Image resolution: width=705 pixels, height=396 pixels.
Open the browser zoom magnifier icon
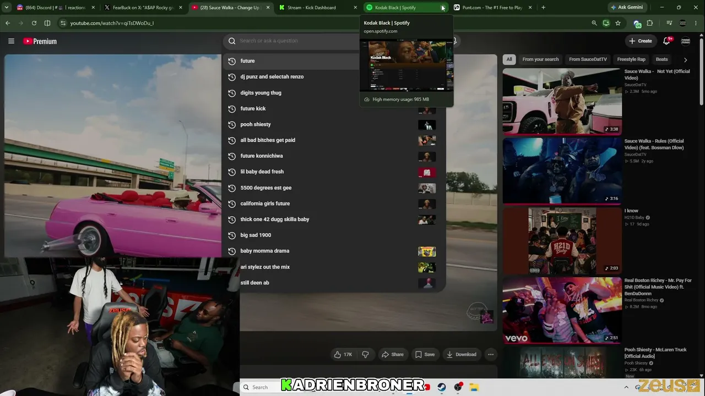pos(594,23)
